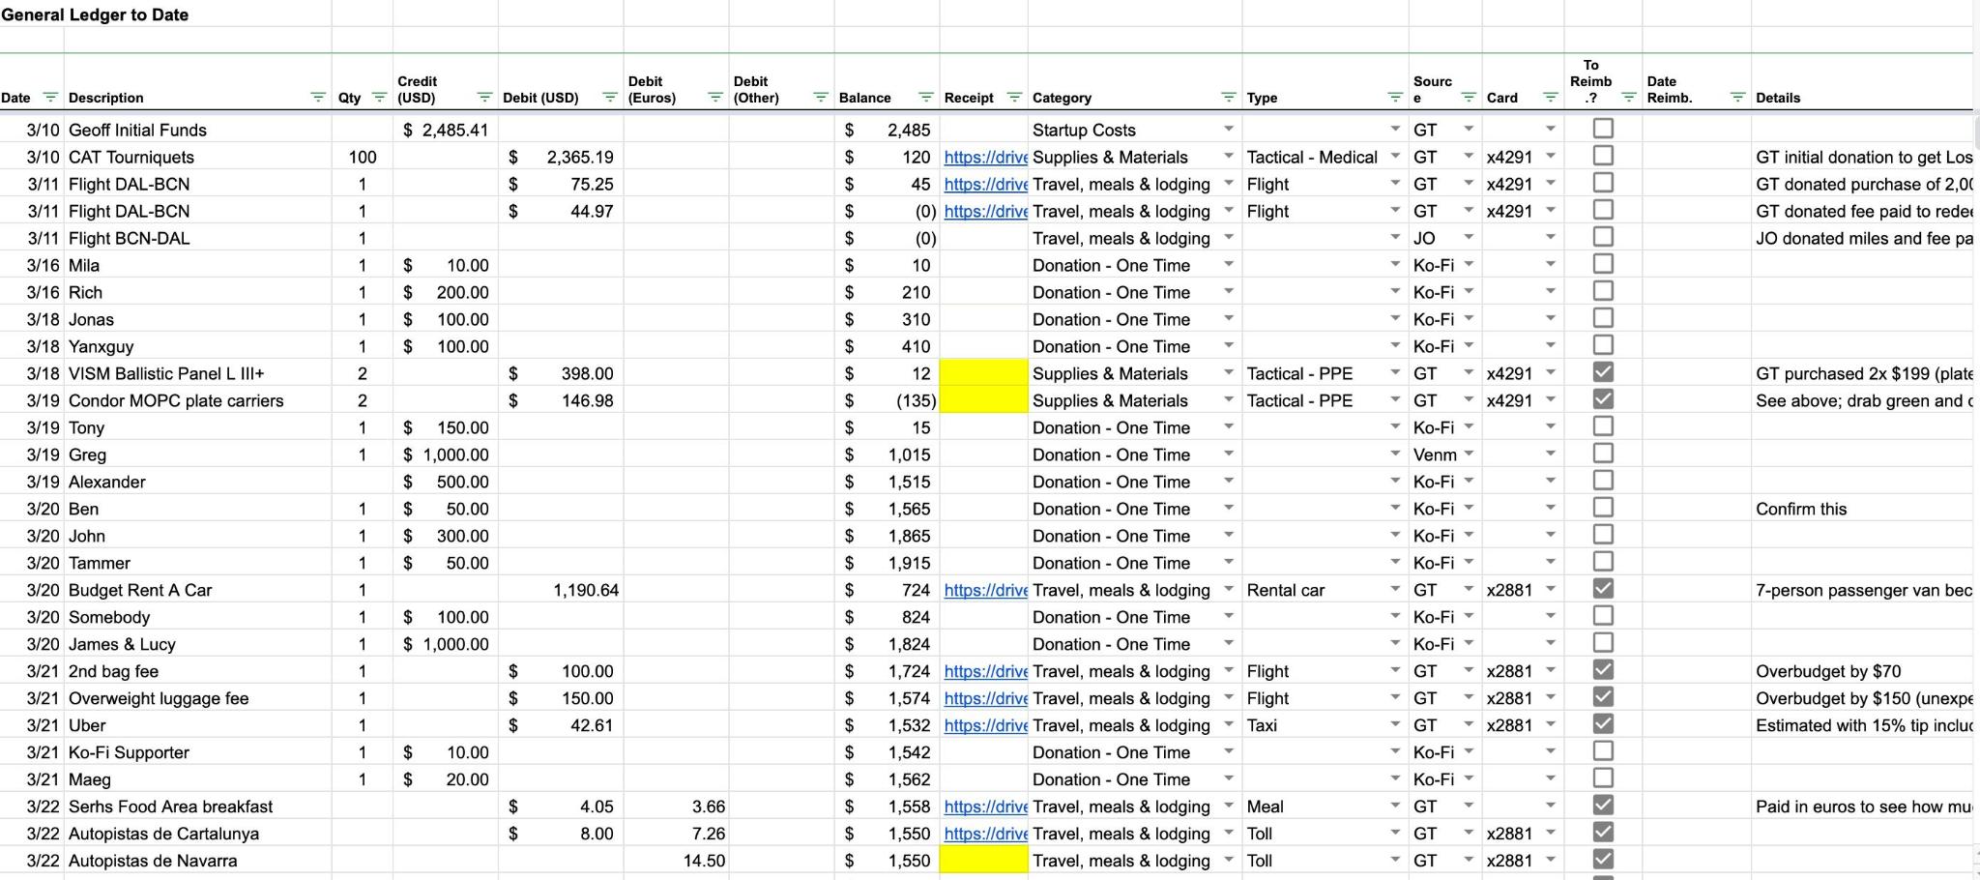Open Card dropdown for Autopistas de Cartalunya row
Screen dimensions: 1980x880
pyautogui.click(x=1550, y=834)
